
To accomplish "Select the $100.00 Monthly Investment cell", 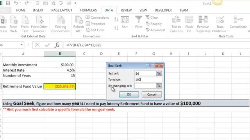I will click(x=60, y=65).
